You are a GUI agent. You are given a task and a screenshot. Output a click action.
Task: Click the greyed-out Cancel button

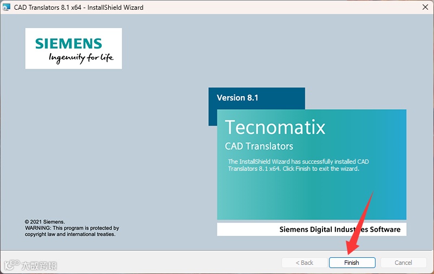[403, 263]
